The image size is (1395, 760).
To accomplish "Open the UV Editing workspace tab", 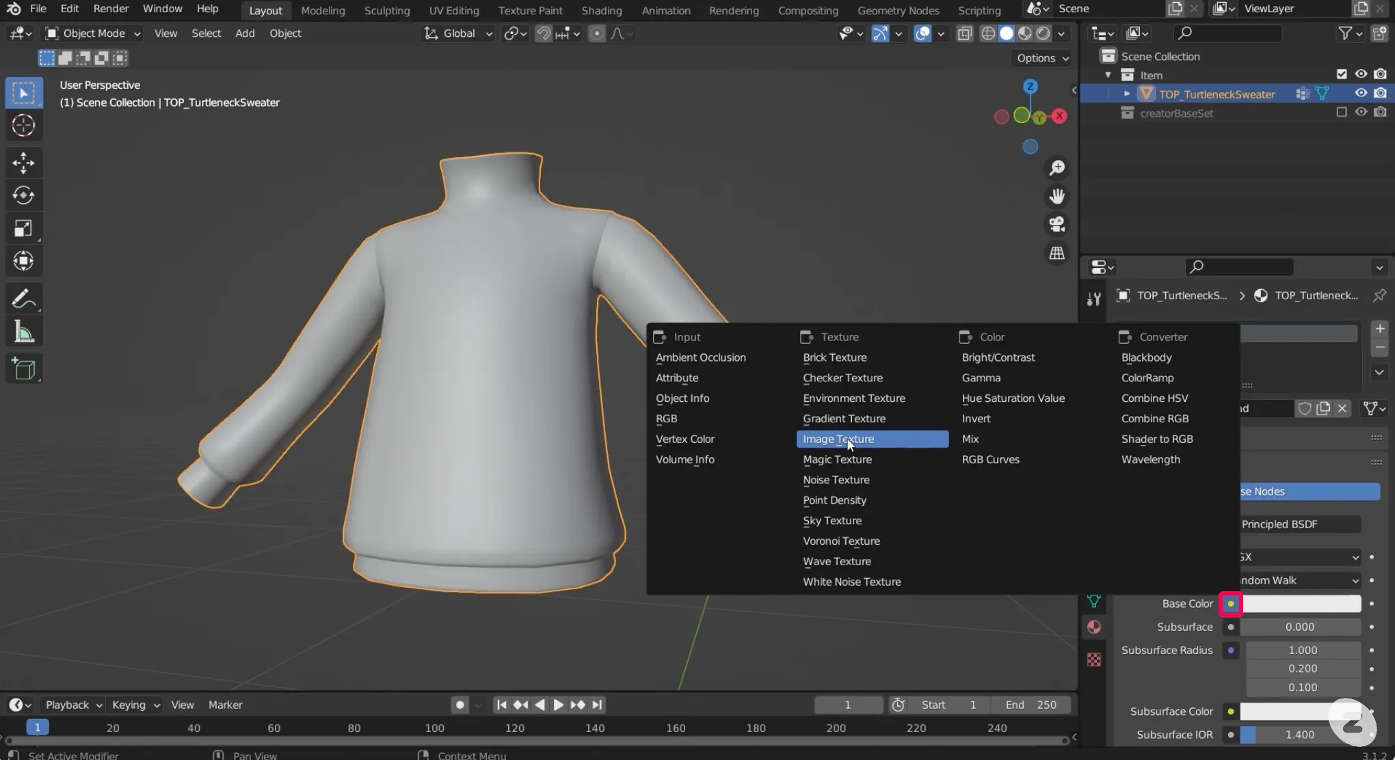I will pos(453,10).
